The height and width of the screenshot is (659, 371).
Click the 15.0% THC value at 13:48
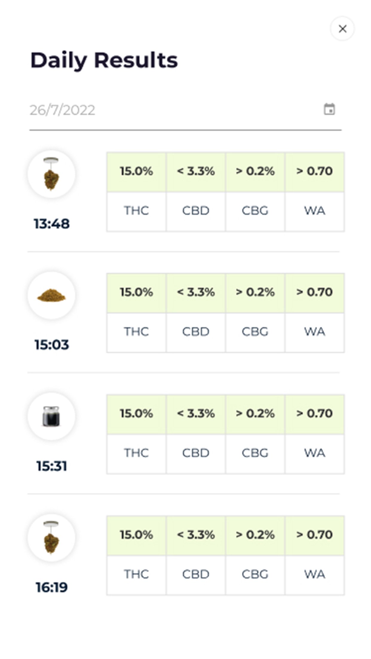[137, 171]
